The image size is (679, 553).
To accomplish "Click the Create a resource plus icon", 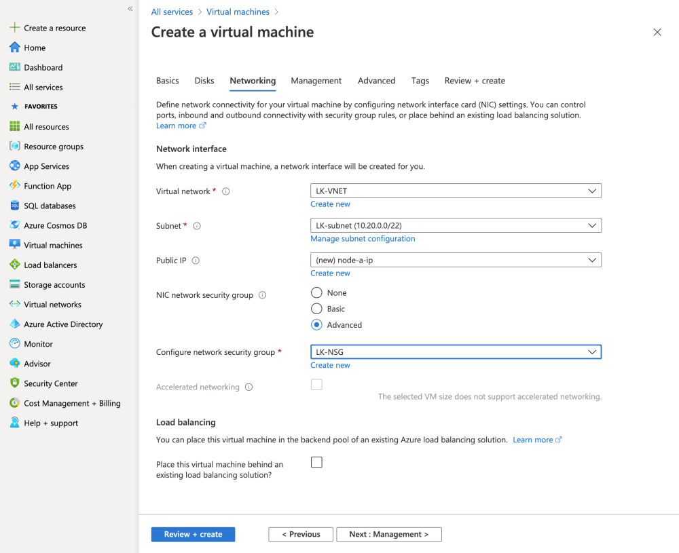I will point(14,28).
